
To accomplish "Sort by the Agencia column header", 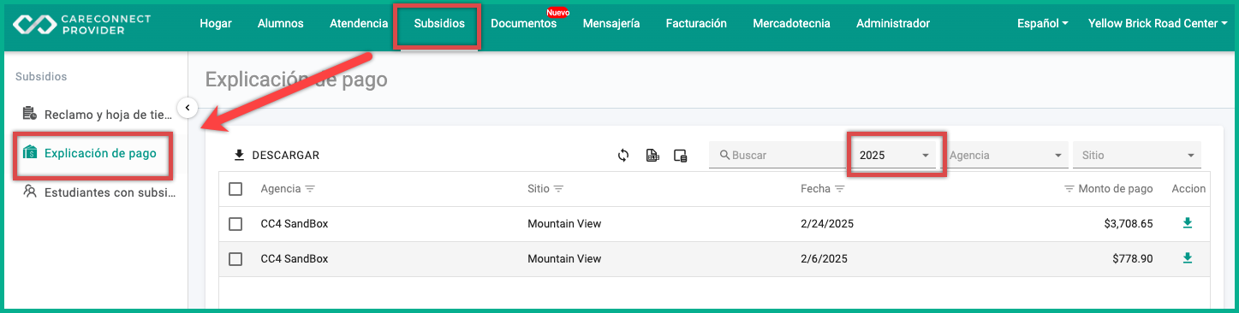I will [282, 189].
